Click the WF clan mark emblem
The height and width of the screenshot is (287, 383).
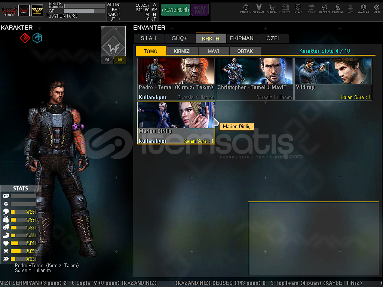pos(113,41)
